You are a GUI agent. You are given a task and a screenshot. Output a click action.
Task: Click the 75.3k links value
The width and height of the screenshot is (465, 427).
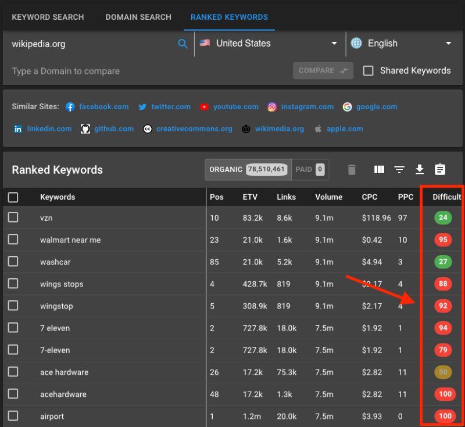tap(287, 372)
